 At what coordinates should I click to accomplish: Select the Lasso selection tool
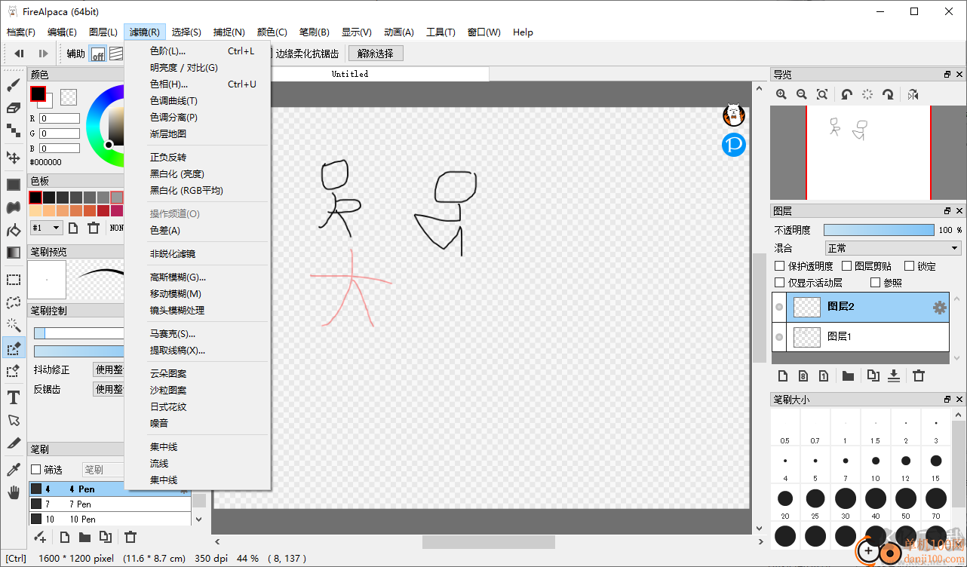coord(14,302)
